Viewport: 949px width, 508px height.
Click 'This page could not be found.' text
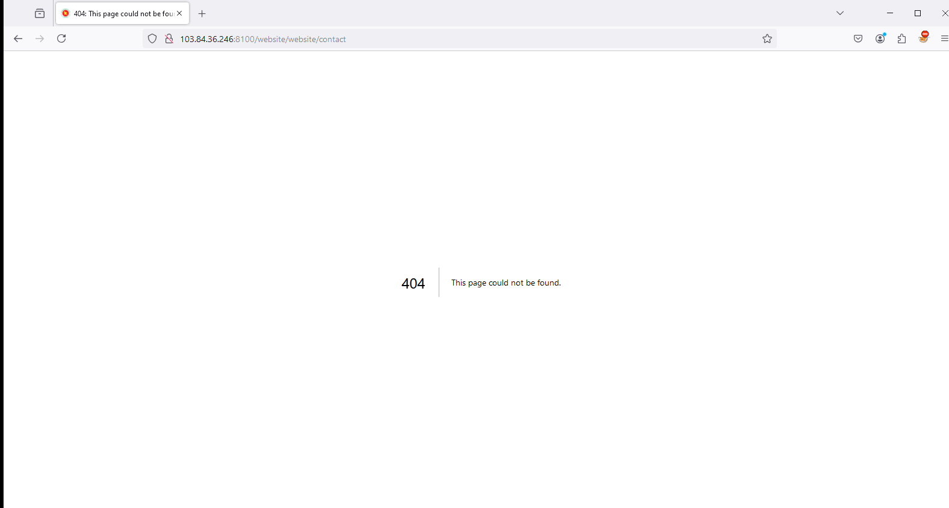506,283
